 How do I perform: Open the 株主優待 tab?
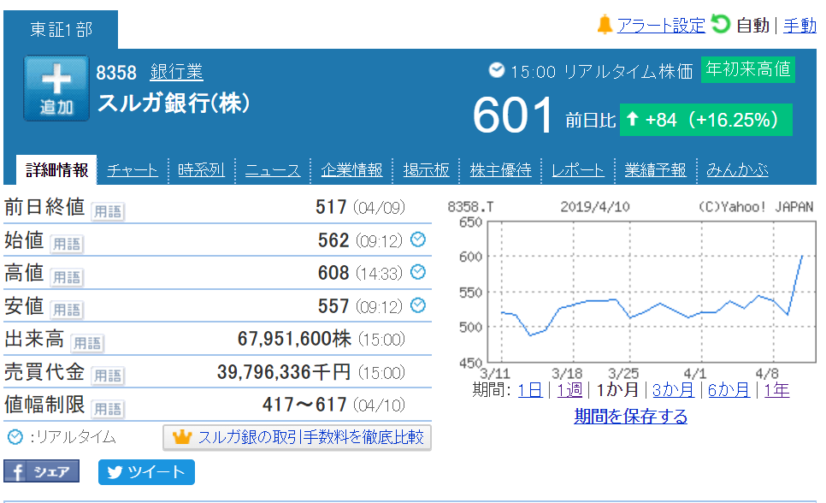[500, 169]
